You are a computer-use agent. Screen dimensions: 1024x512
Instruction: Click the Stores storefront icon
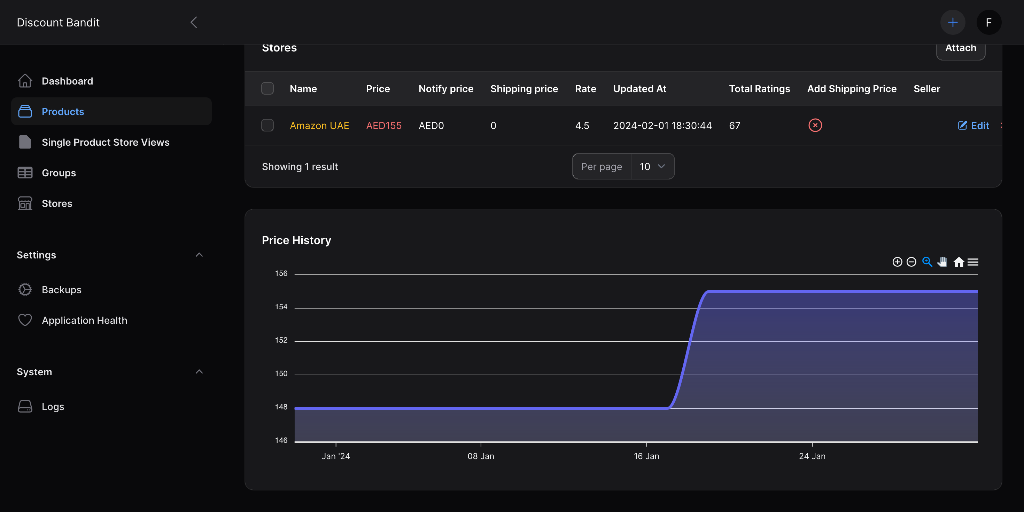click(25, 203)
